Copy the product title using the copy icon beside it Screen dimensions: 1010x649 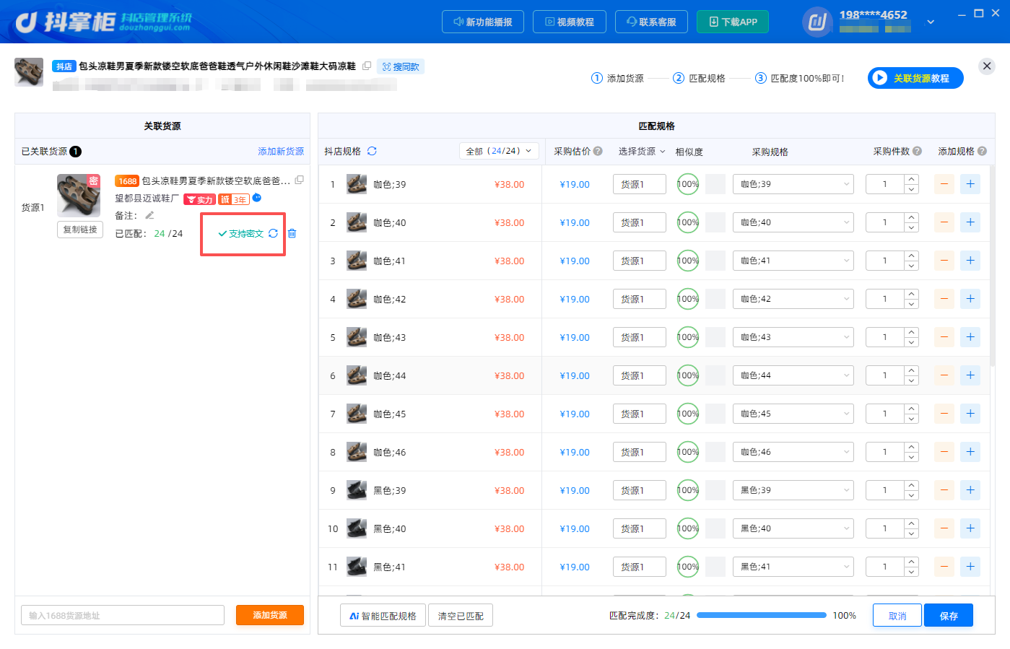click(367, 66)
